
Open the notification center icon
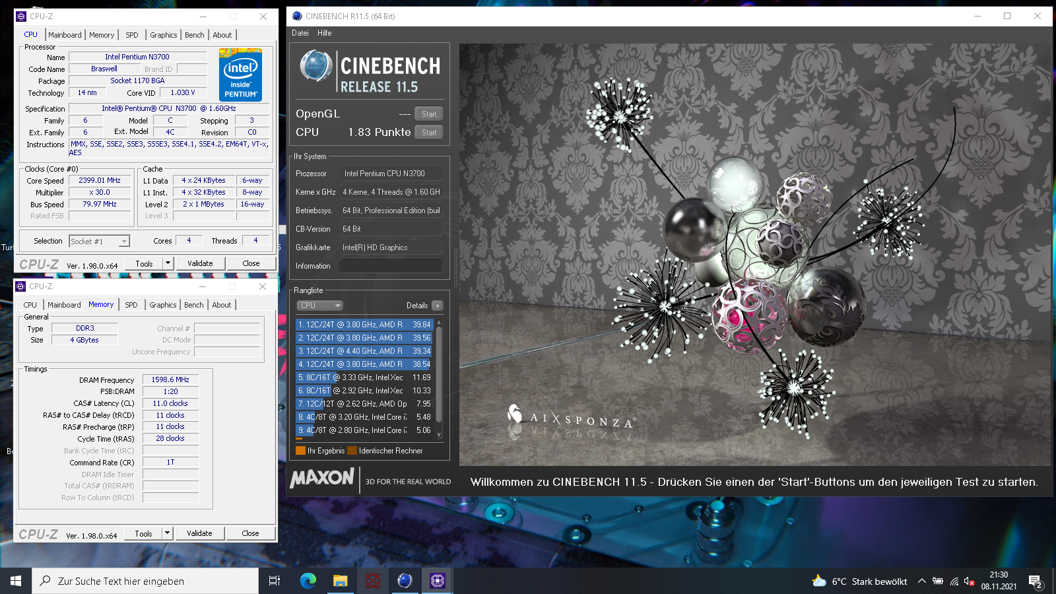click(x=1035, y=582)
